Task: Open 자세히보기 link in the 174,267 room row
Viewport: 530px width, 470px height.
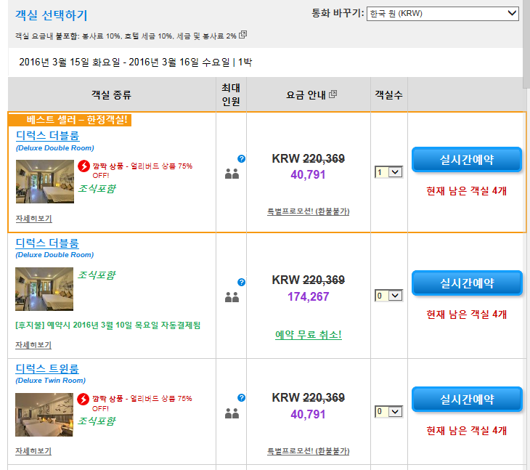Action: click(33, 345)
